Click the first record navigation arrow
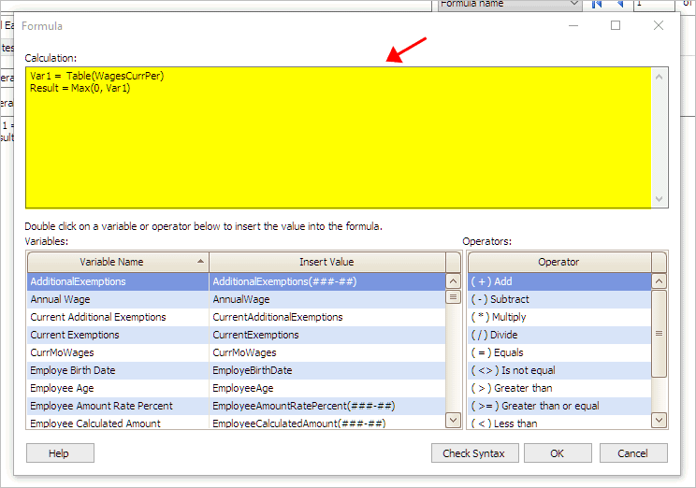 pyautogui.click(x=597, y=5)
